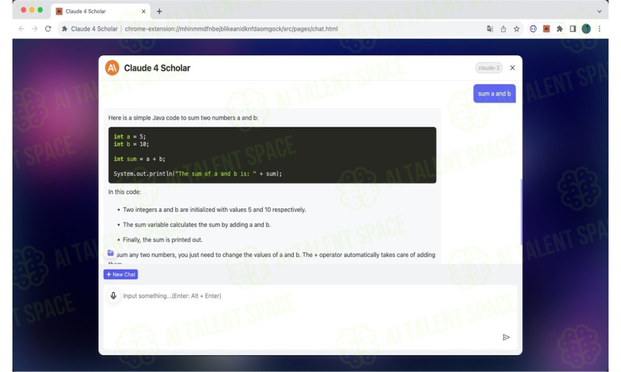Image resolution: width=621 pixels, height=372 pixels.
Task: Click the yellow minimize window button
Action: pyautogui.click(x=32, y=11)
